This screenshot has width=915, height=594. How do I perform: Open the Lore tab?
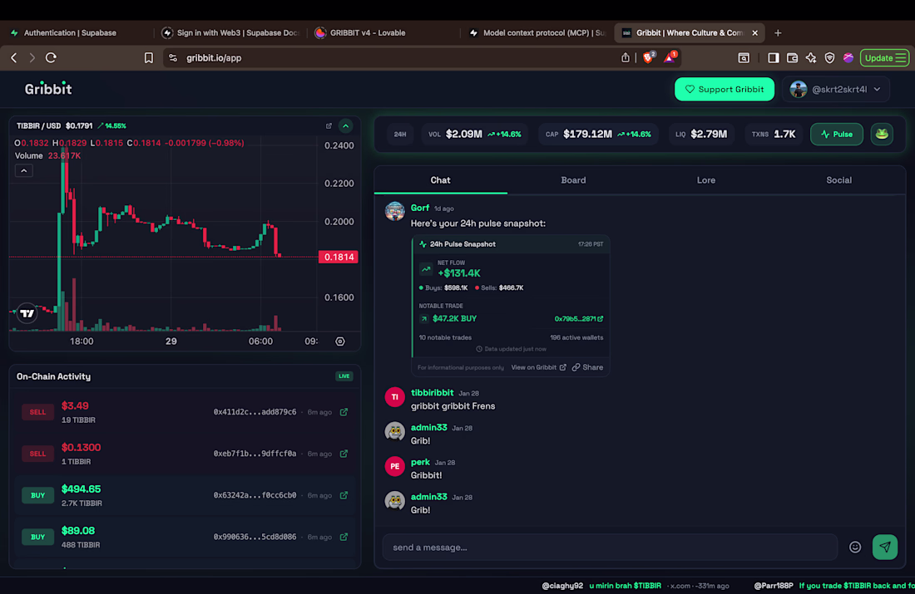[706, 180]
